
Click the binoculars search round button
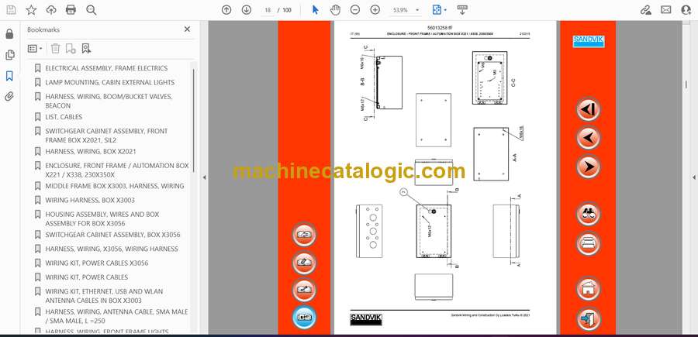pos(588,215)
